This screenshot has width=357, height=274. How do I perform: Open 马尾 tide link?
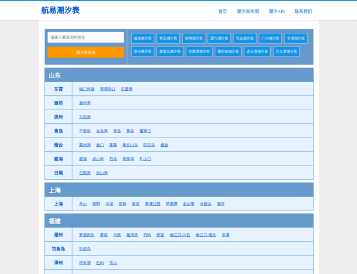pyautogui.click(x=117, y=235)
